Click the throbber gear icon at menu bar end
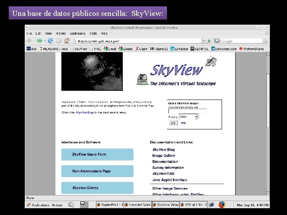The height and width of the screenshot is (215, 287). (267, 33)
